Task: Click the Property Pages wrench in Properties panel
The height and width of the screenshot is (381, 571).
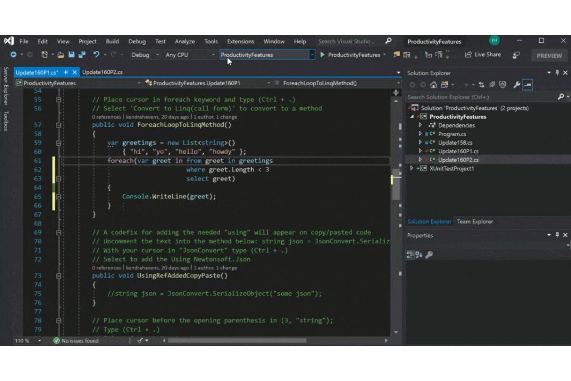Action: (429, 255)
